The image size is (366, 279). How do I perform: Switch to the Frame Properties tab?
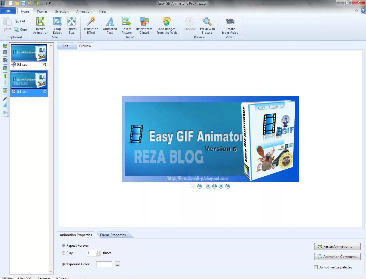[113, 235]
